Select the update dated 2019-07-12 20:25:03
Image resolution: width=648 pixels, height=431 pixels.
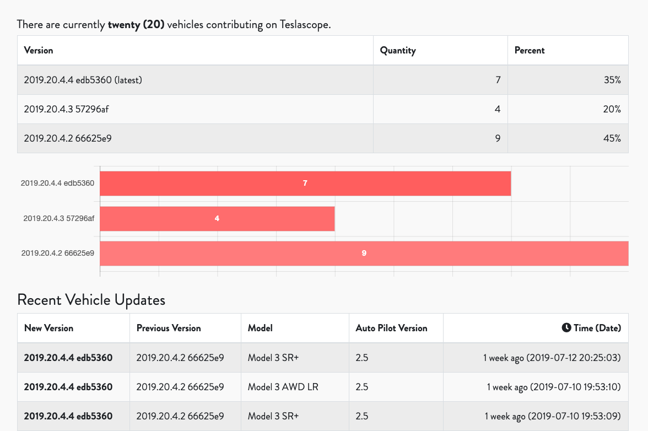323,358
